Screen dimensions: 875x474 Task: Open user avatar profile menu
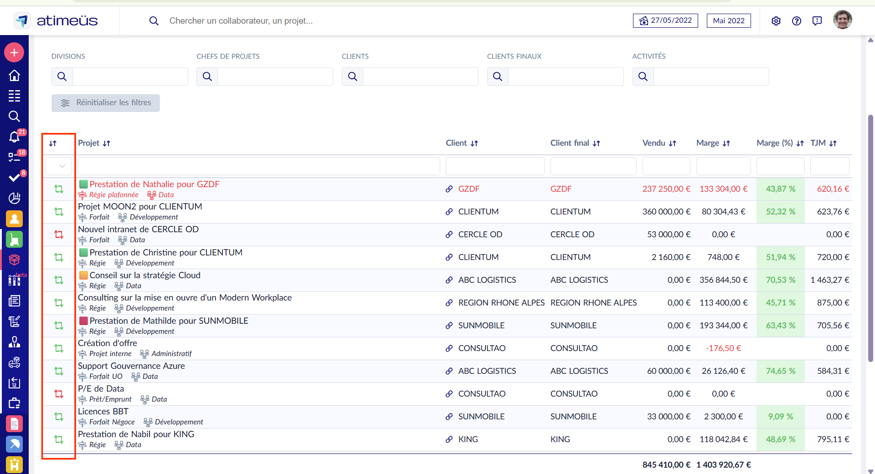(843, 20)
